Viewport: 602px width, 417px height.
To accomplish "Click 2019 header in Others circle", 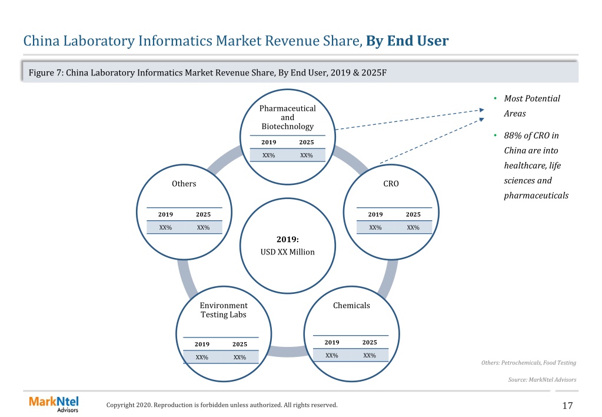I will (165, 214).
